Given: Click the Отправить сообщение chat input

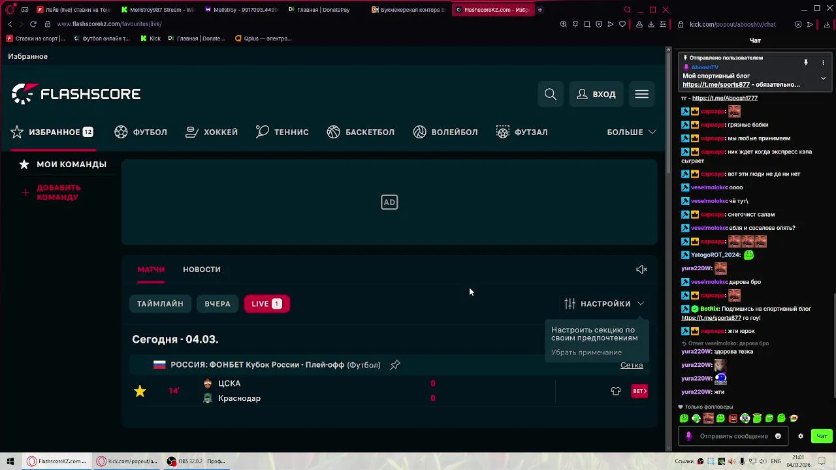Looking at the screenshot, I should (733, 436).
